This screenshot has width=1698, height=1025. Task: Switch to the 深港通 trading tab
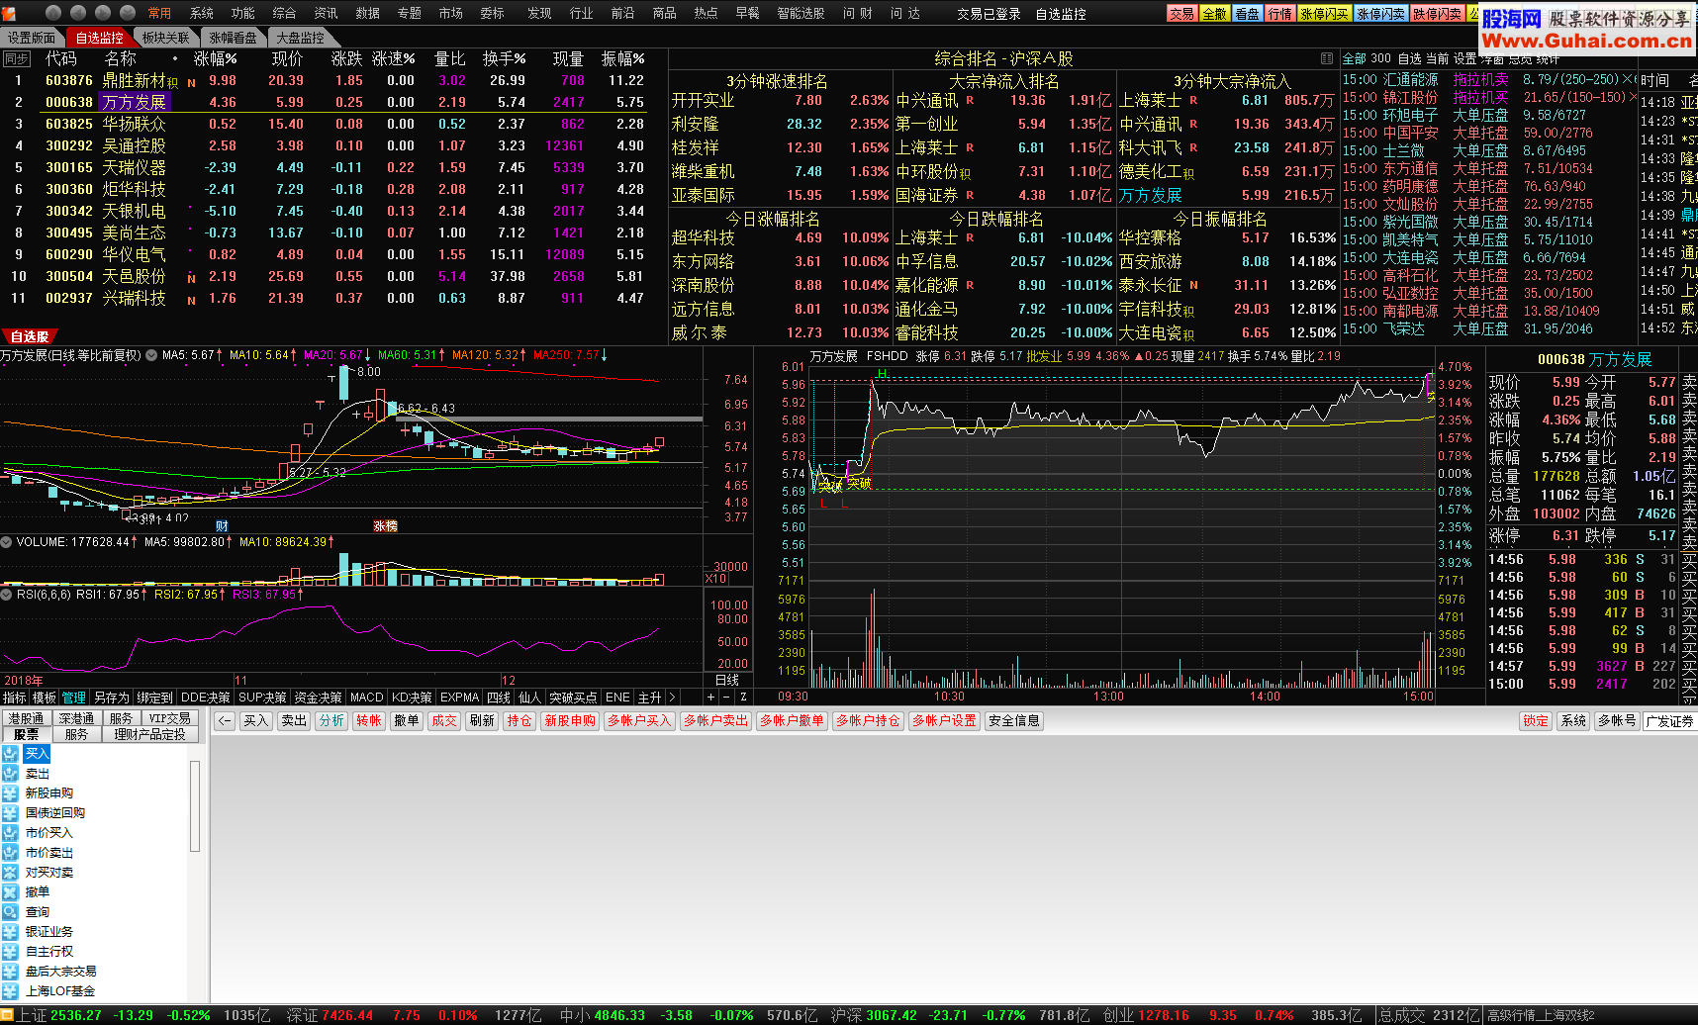pyautogui.click(x=76, y=718)
